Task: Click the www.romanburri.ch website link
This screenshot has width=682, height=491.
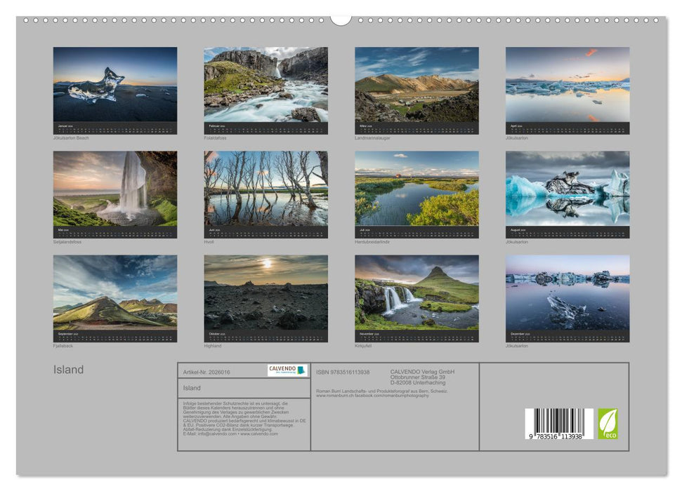Action: 334,395
